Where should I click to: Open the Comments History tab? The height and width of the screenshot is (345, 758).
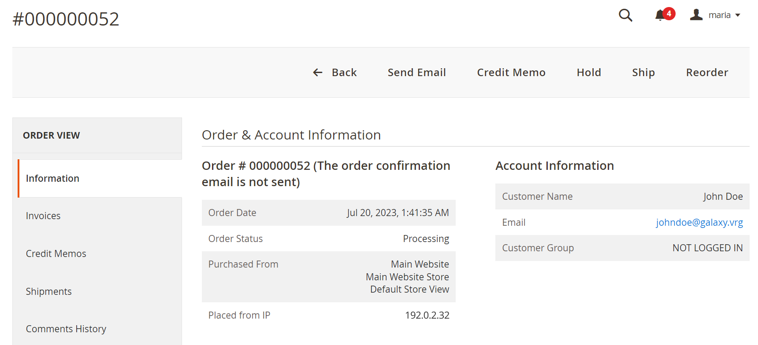point(66,329)
